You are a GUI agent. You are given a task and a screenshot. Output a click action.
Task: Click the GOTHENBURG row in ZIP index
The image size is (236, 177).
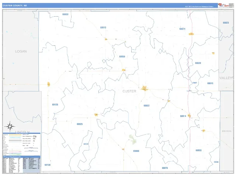pos(32,169)
